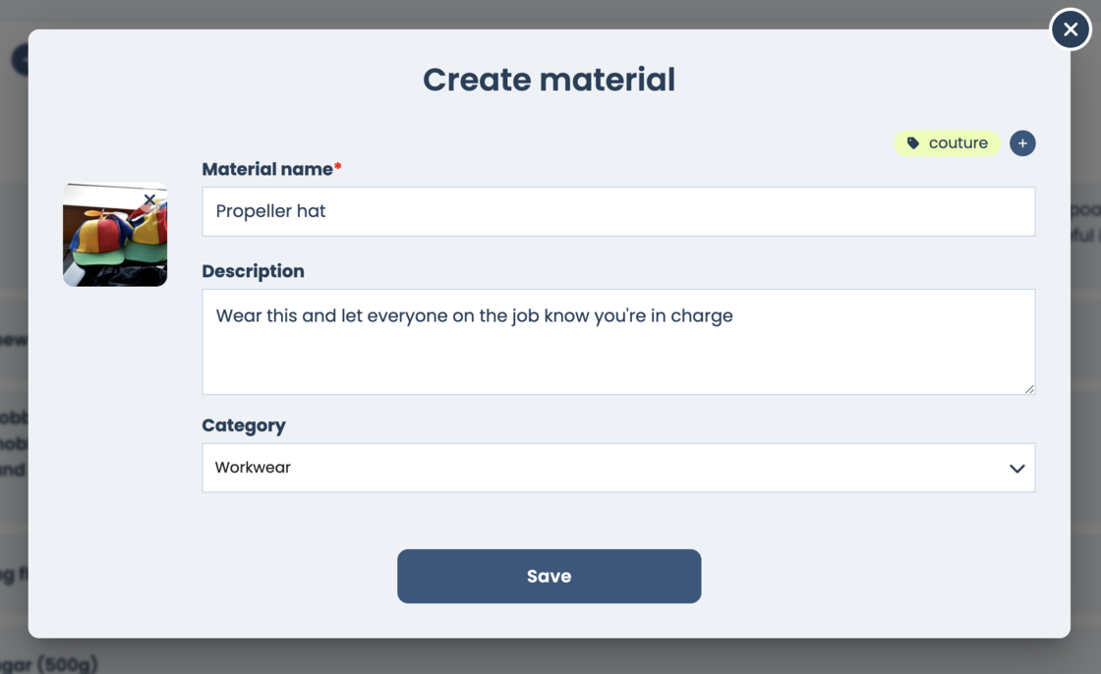Viewport: 1101px width, 674px height.
Task: Click the red required asterisk
Action: tap(338, 168)
